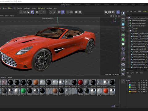Add a Cube primitive from sidebar
Image resolution: width=148 pixels, height=111 pixels.
[x=123, y=24]
